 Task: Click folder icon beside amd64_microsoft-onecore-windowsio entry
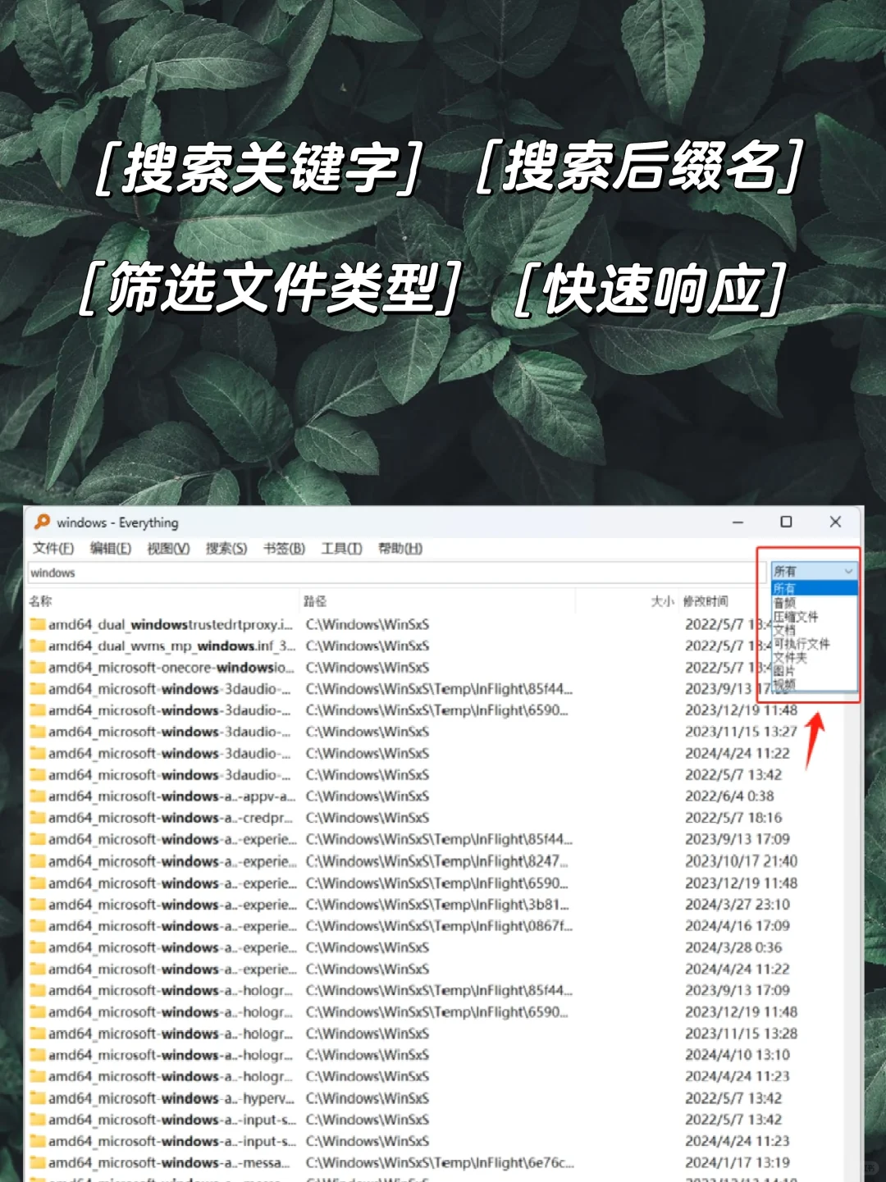tap(38, 667)
